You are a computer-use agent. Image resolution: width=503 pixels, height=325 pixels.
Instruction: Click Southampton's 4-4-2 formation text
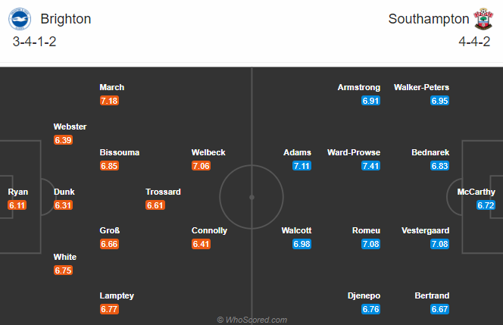[474, 42]
